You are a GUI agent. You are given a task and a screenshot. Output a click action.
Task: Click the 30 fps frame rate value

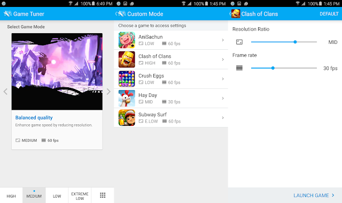click(x=330, y=68)
